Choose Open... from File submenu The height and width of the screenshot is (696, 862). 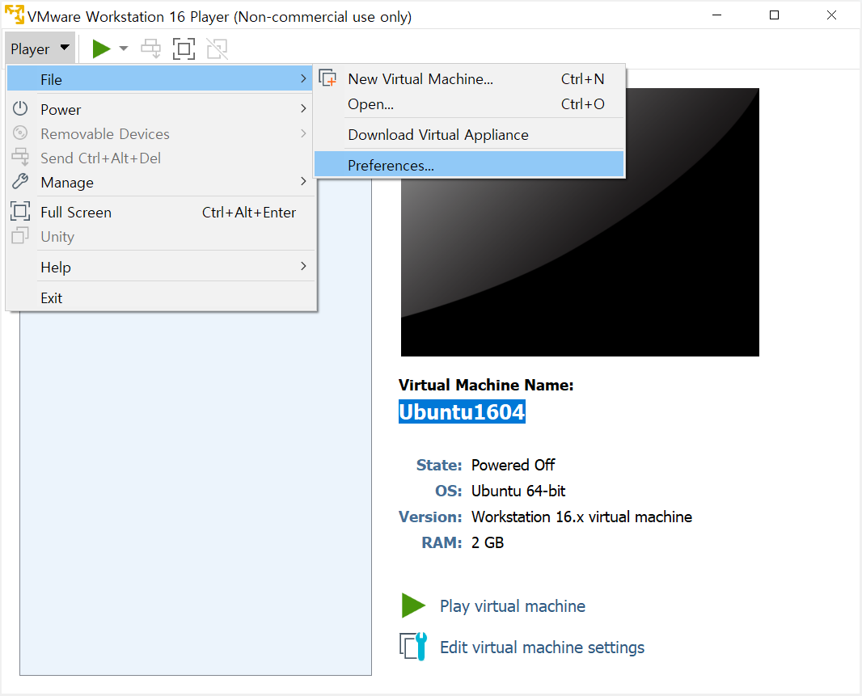point(469,104)
